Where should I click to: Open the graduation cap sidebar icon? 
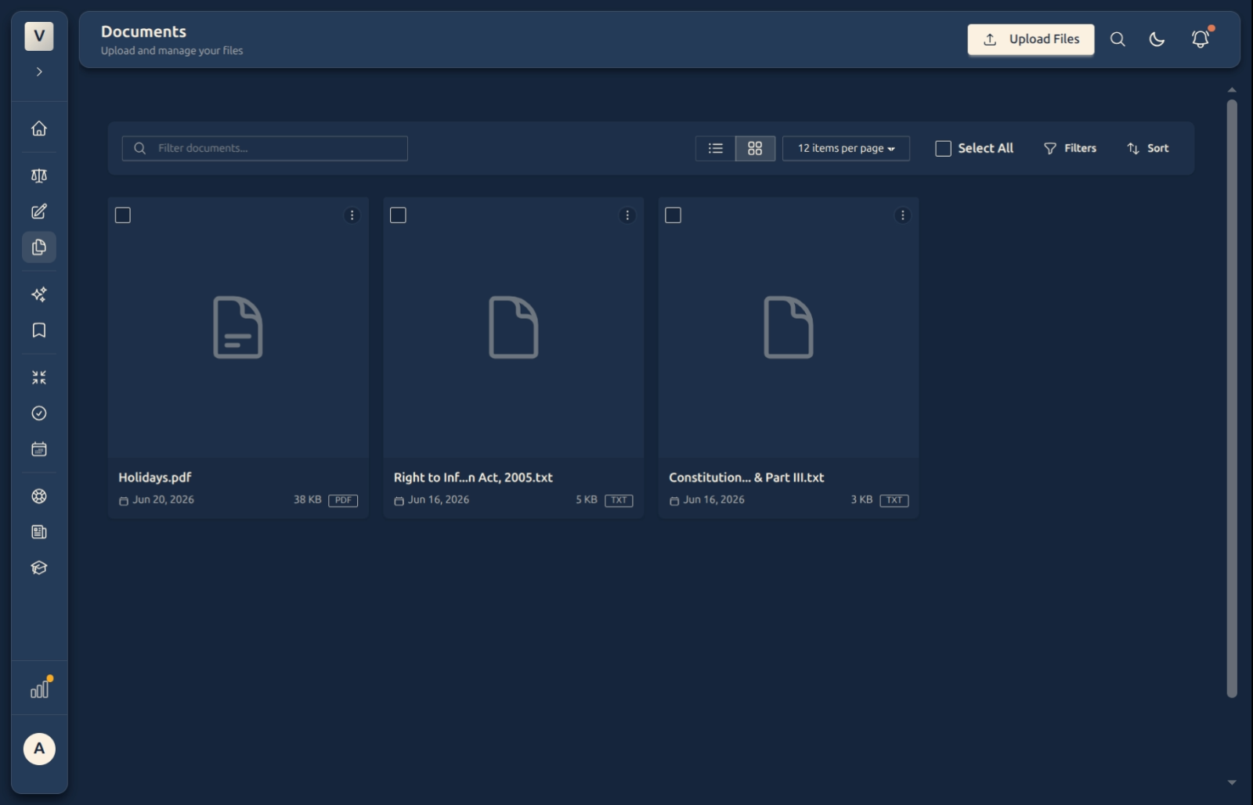pos(39,568)
